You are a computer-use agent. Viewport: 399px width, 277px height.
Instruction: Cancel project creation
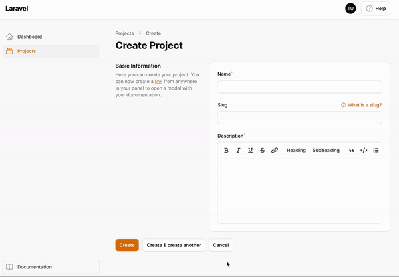click(x=221, y=245)
